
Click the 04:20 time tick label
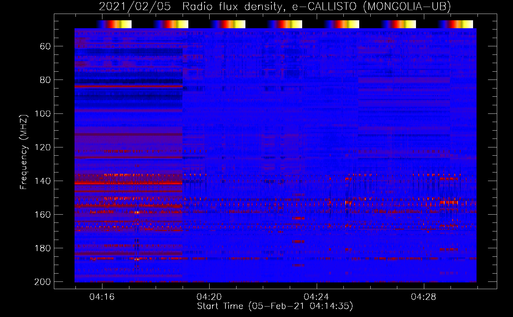click(209, 297)
